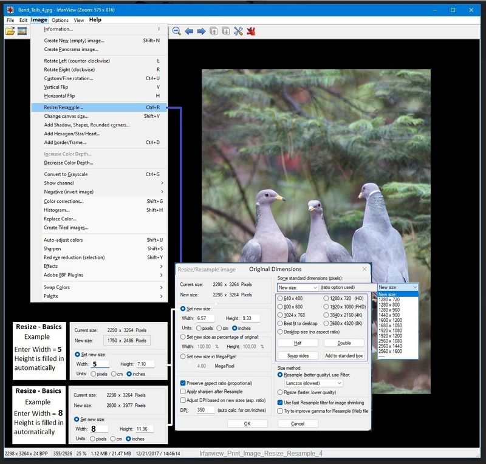Expand the Show channel submenu arrow
Viewport: 486px width, 464px height.
coord(162,183)
